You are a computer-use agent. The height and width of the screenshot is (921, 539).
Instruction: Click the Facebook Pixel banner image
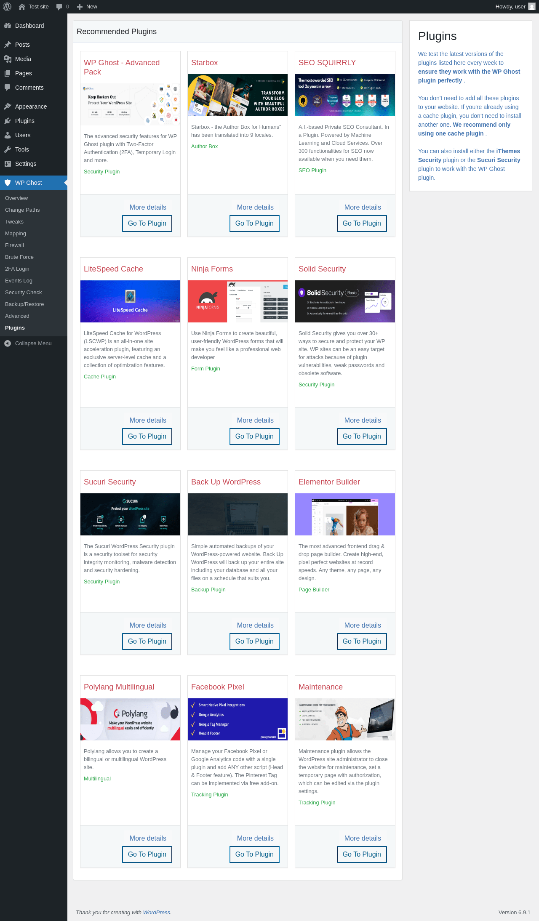click(237, 719)
